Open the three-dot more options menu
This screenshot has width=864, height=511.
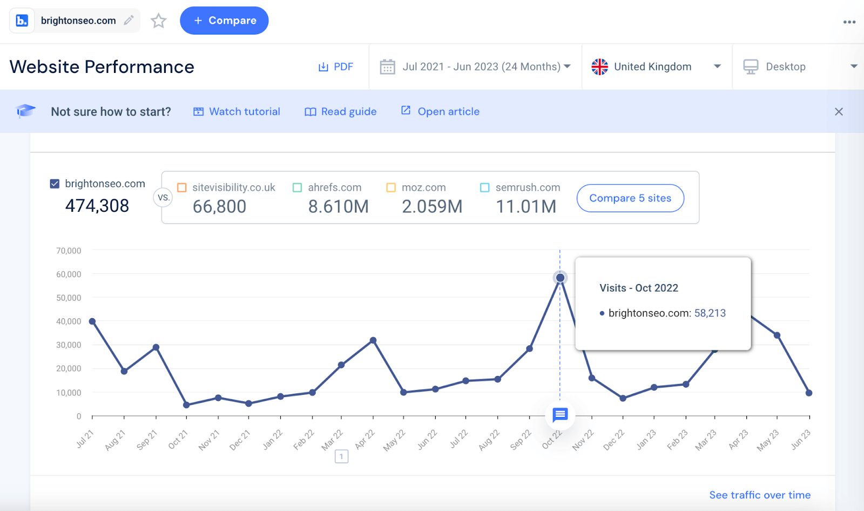point(849,22)
